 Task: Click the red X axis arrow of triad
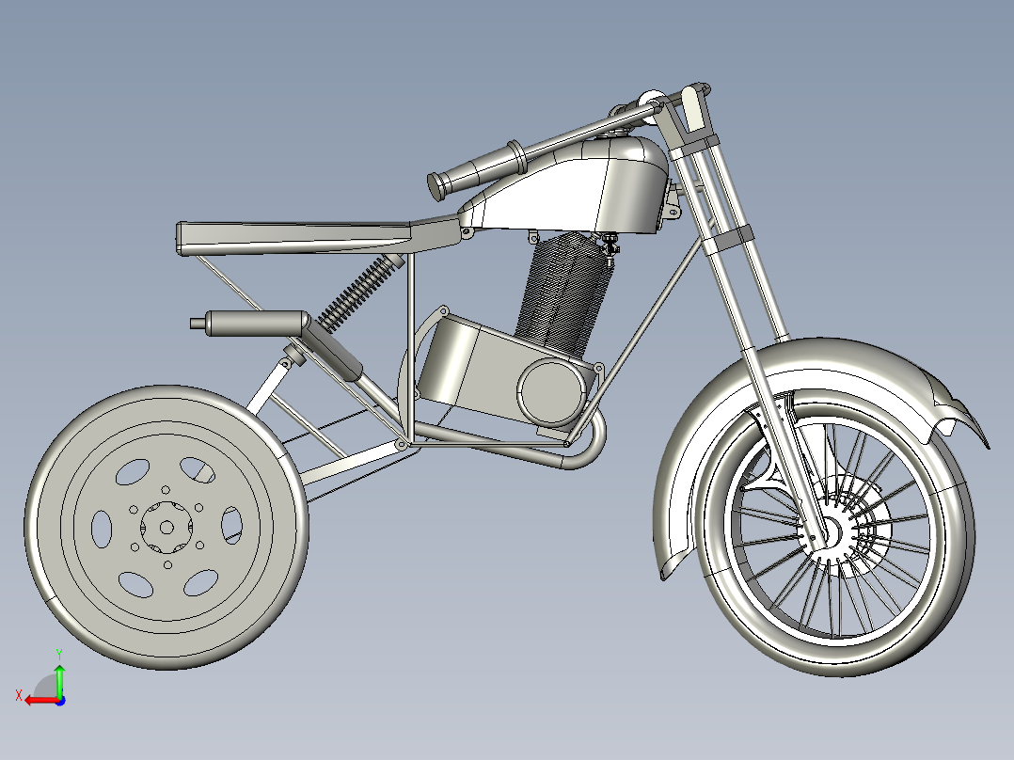point(41,701)
